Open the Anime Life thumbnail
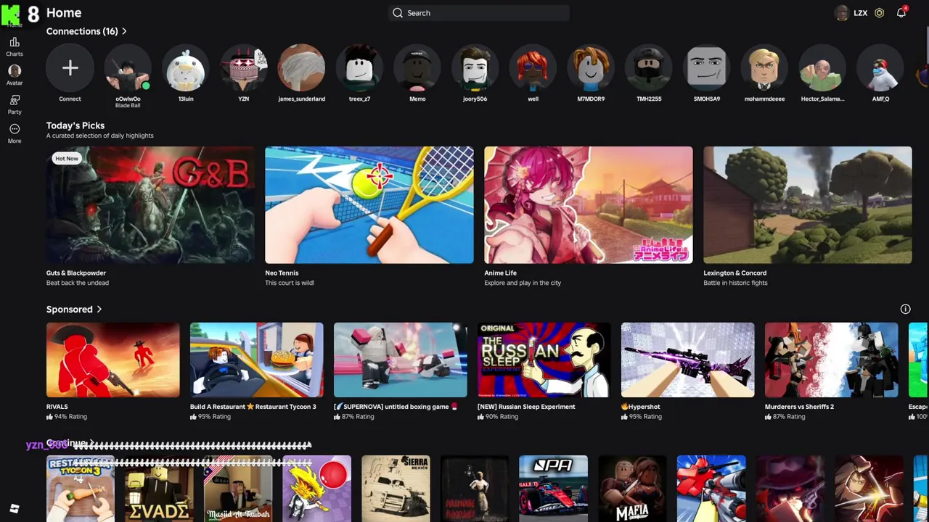 coord(589,205)
